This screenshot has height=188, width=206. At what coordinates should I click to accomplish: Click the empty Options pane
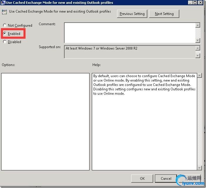45,122
